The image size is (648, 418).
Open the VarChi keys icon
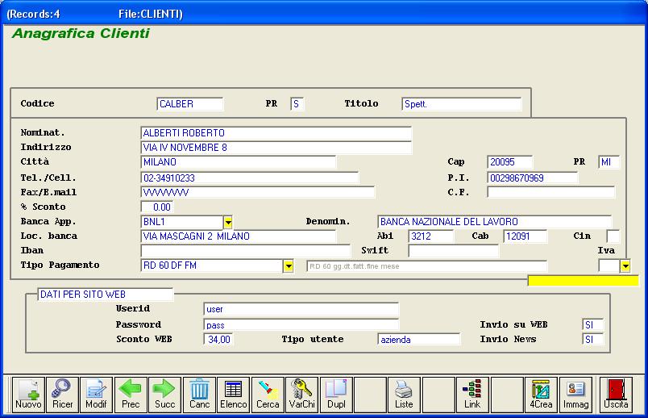302,395
